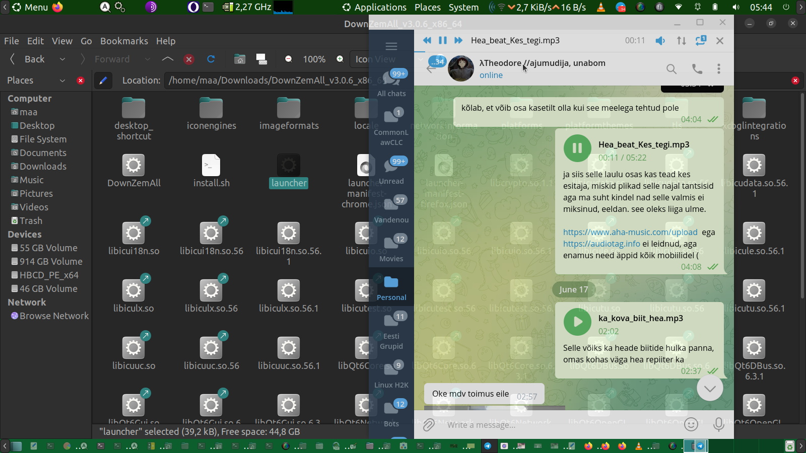806x453 pixels.
Task: Open the chat's three-dot options menu
Action: pyautogui.click(x=718, y=69)
